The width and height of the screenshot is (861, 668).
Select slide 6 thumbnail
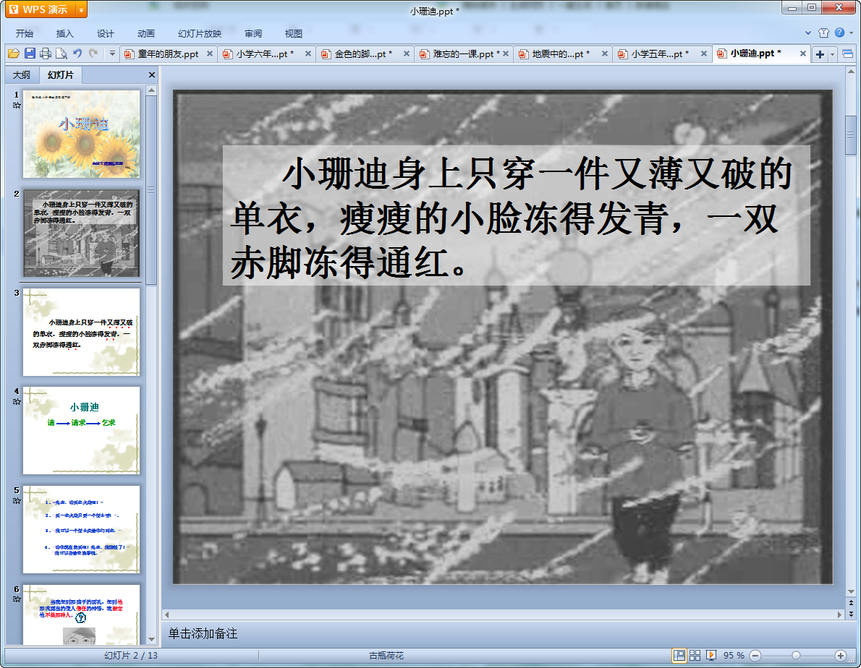[81, 615]
